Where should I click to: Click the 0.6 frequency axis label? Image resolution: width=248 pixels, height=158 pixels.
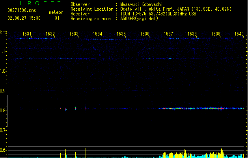[3, 150]
